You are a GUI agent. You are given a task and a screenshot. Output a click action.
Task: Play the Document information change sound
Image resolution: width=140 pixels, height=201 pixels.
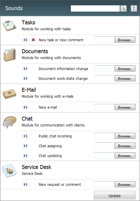25,69
